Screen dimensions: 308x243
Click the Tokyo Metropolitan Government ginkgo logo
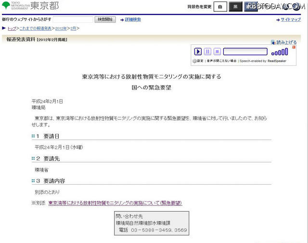click(x=5, y=6)
